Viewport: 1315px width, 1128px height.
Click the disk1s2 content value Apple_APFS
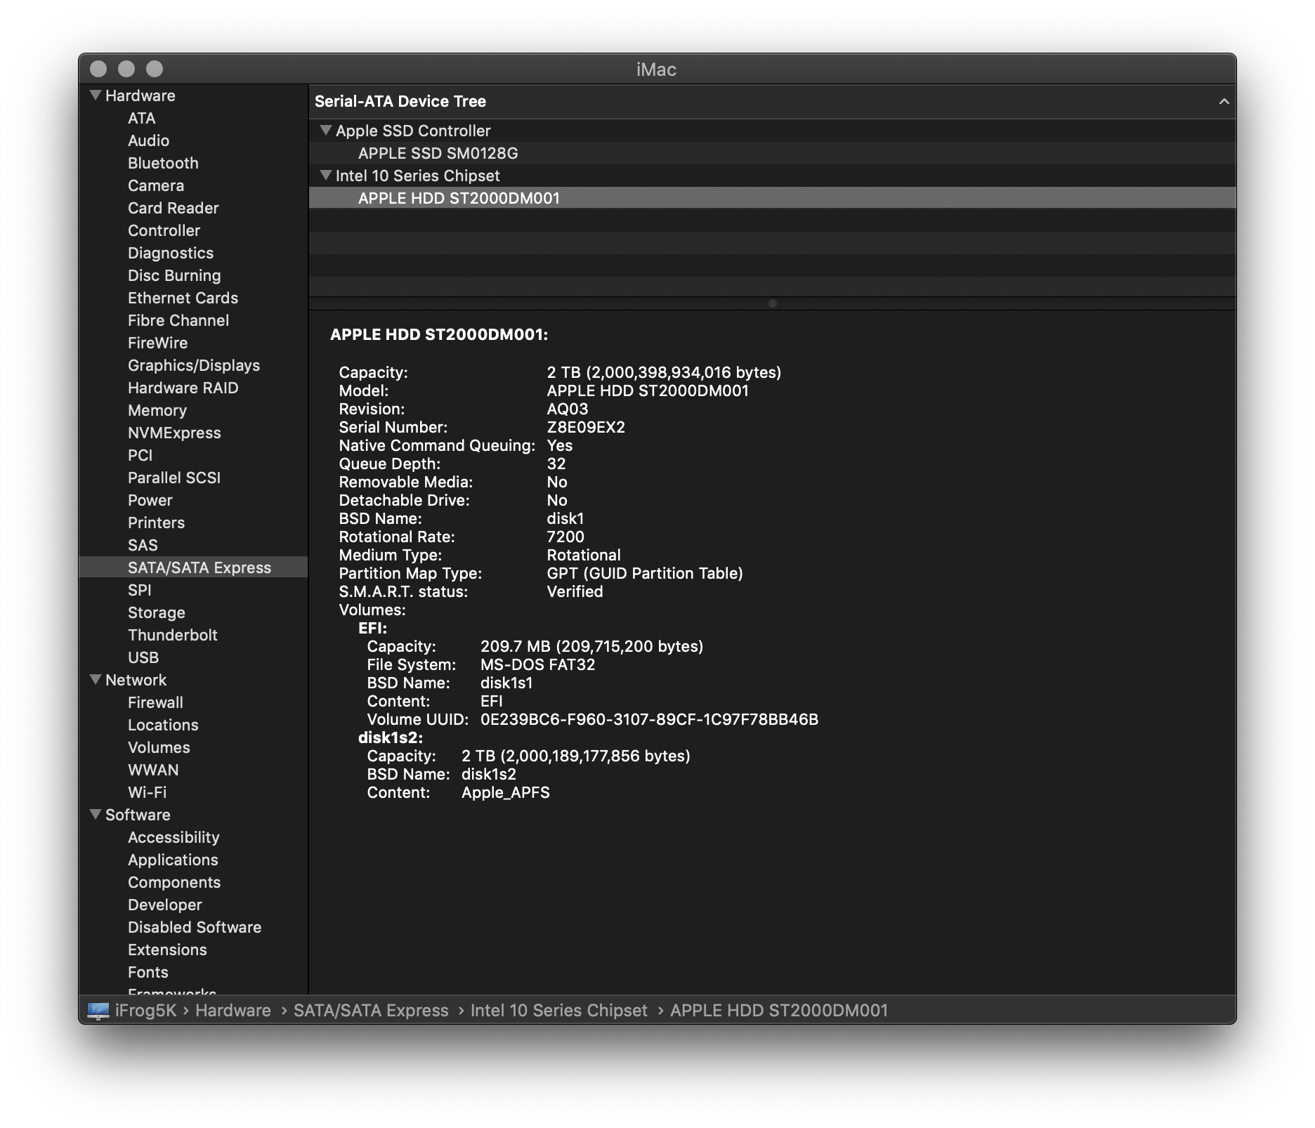click(506, 792)
